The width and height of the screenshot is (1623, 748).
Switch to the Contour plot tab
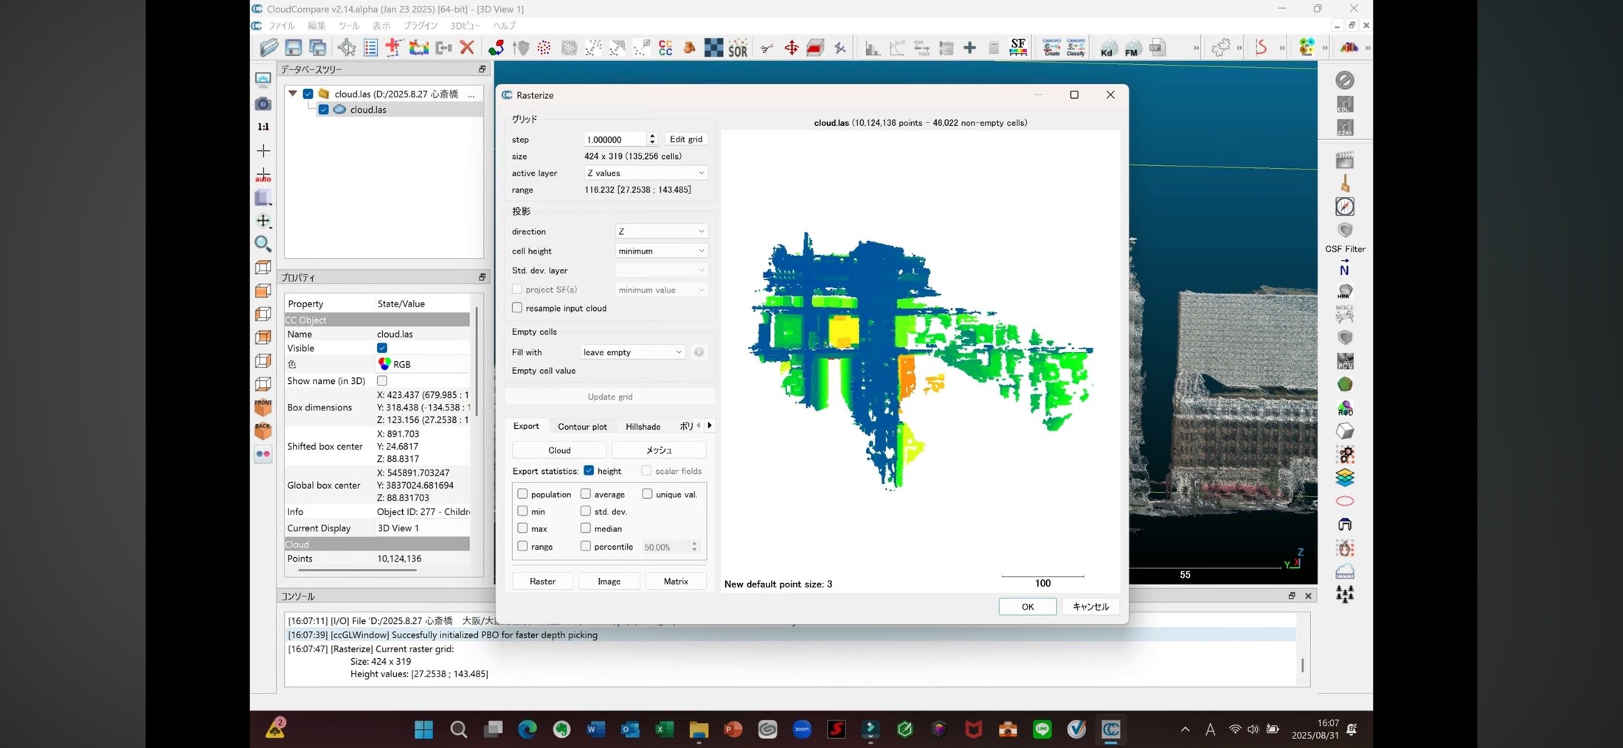(x=582, y=426)
